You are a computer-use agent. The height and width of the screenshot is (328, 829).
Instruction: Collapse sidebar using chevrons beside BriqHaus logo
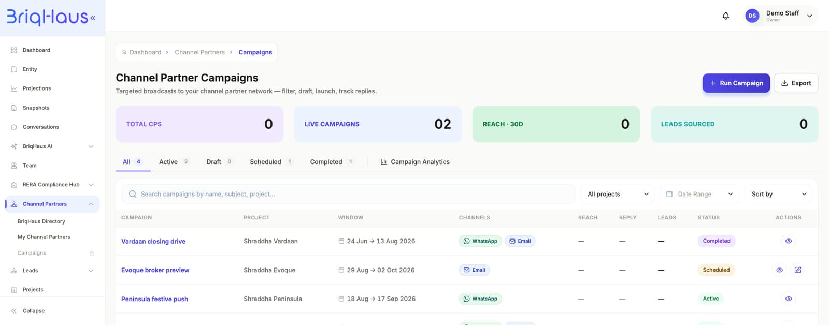93,18
